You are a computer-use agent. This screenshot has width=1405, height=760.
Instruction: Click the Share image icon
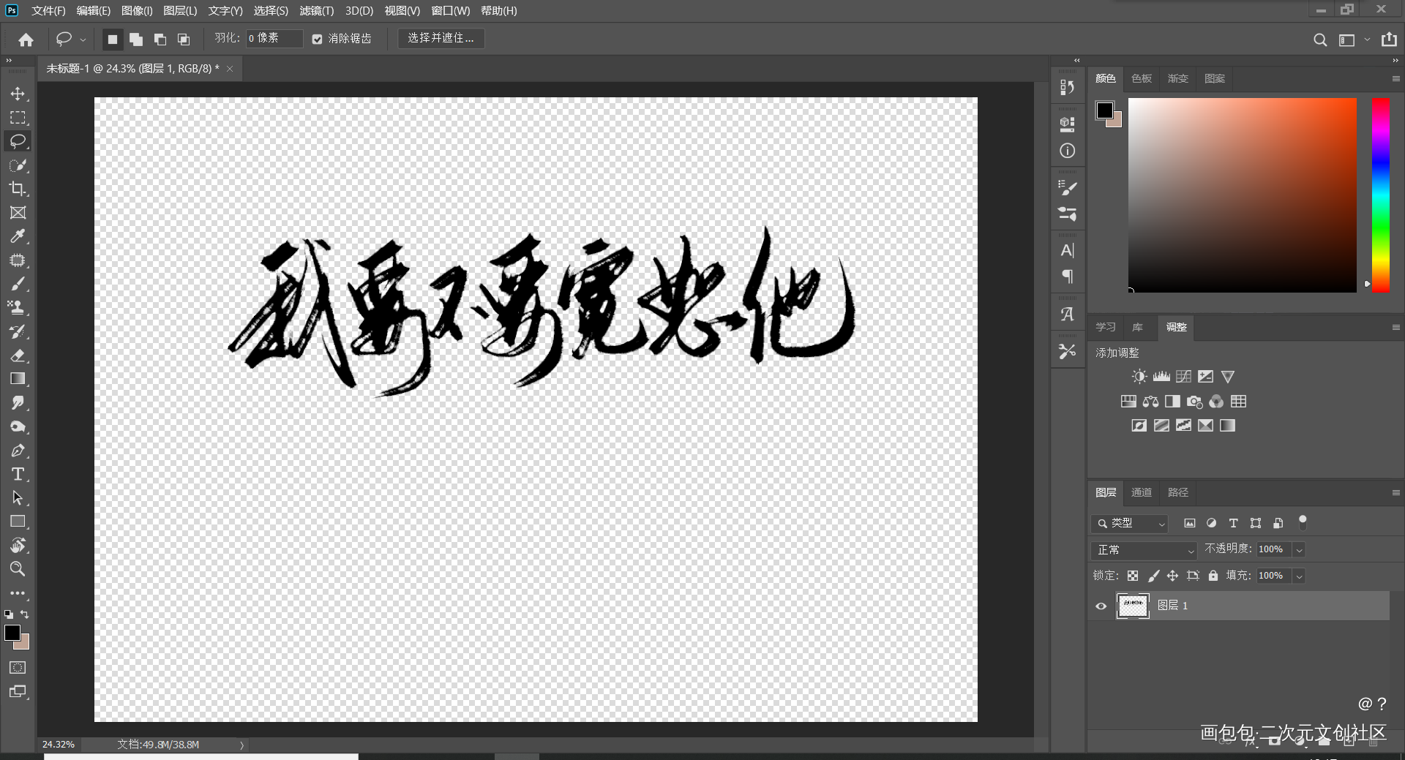1389,39
